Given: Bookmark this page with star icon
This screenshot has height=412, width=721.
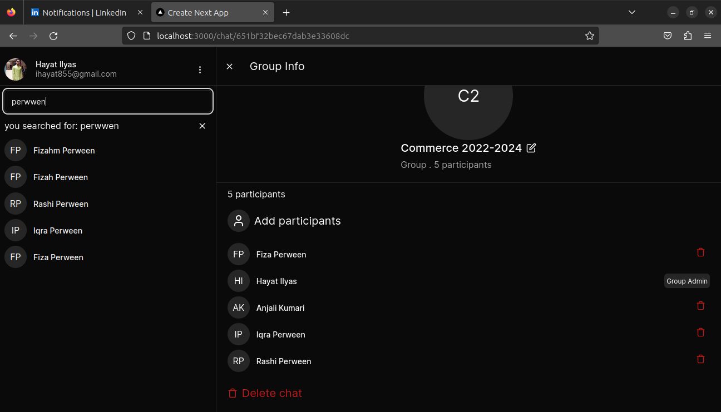Looking at the screenshot, I should click(x=589, y=36).
